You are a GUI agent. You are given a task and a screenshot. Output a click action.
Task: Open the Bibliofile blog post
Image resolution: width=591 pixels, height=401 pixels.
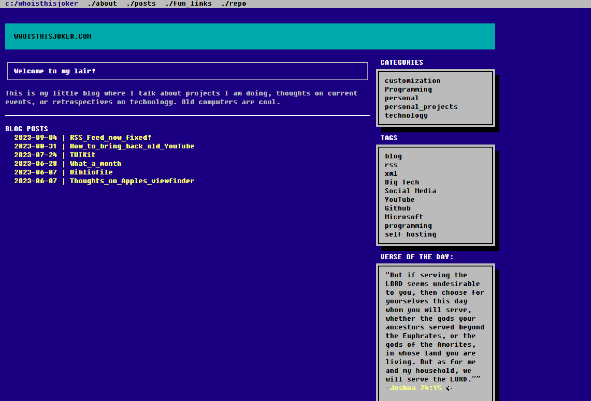pyautogui.click(x=91, y=172)
